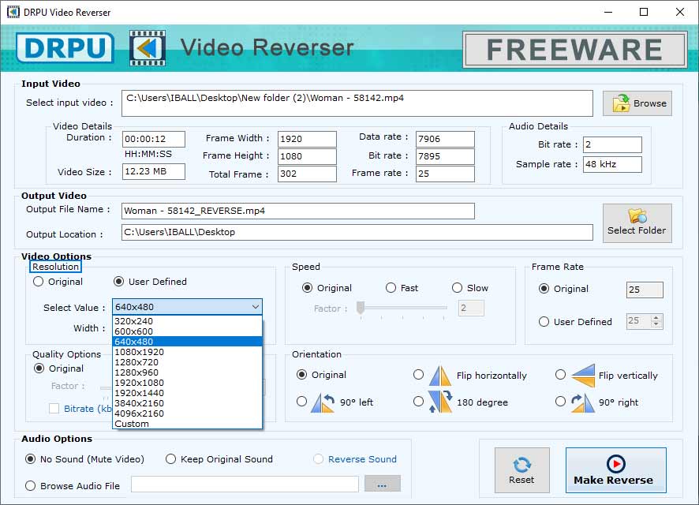Click the 180 degree rotation icon
This screenshot has height=505, width=699.
point(440,402)
